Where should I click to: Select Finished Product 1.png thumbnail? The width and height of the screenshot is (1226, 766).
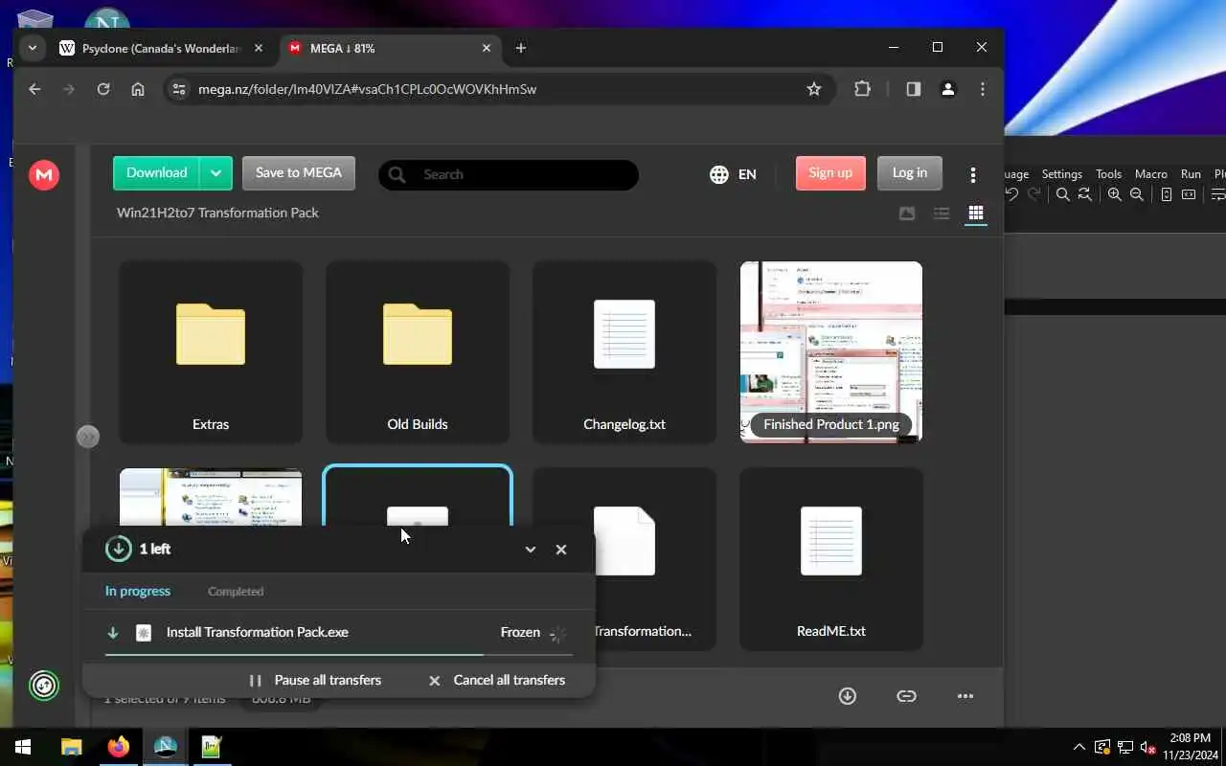[x=831, y=351]
